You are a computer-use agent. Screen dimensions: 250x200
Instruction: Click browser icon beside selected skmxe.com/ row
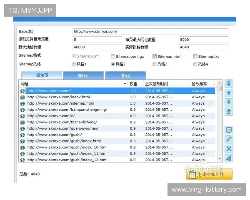(x=22, y=91)
